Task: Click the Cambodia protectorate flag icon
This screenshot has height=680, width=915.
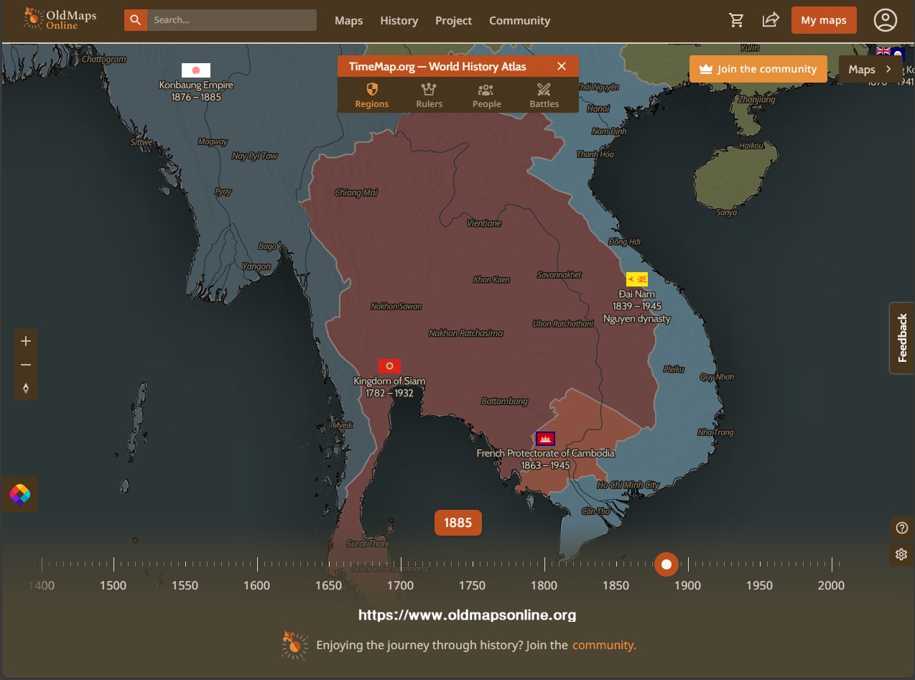Action: click(x=545, y=439)
